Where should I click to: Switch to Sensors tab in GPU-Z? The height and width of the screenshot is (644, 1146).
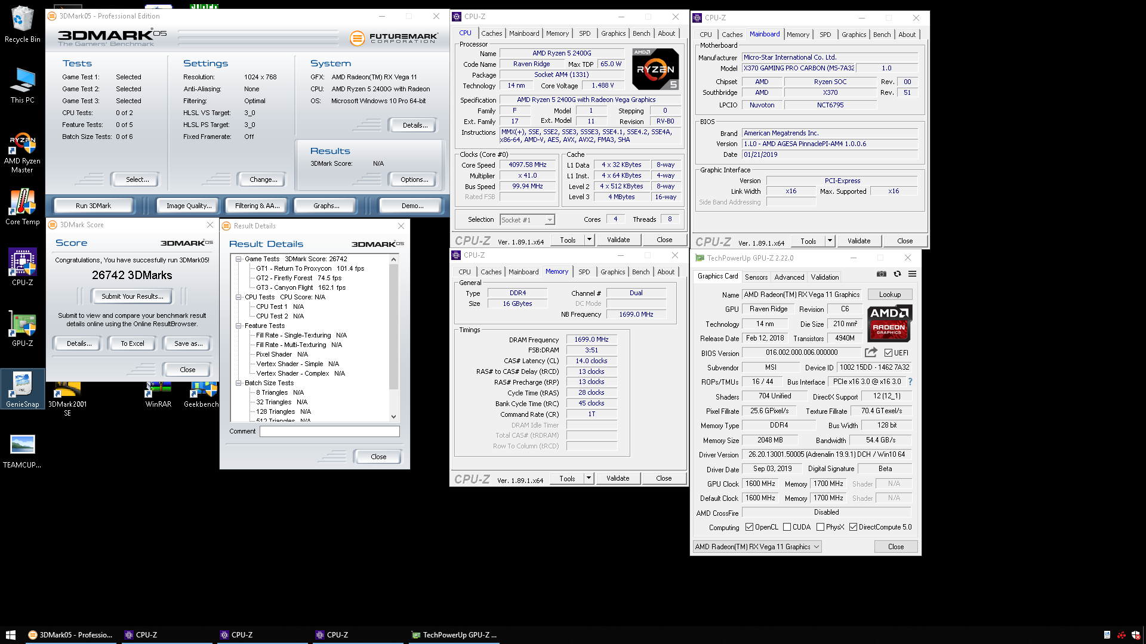tap(756, 277)
